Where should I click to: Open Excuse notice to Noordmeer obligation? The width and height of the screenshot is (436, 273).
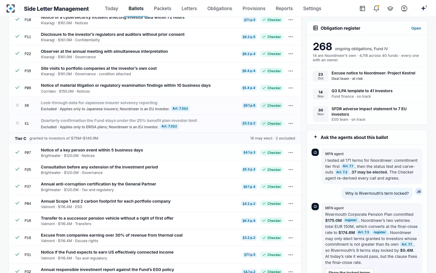pyautogui.click(x=367, y=76)
